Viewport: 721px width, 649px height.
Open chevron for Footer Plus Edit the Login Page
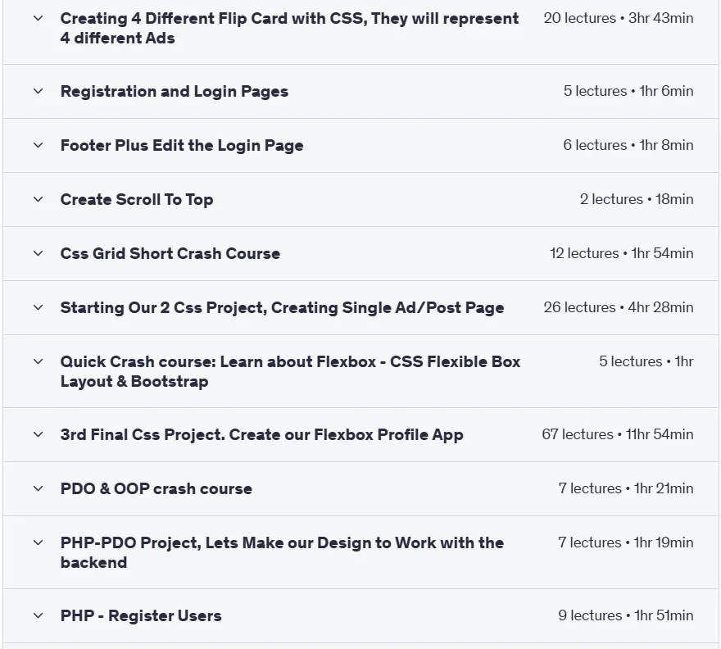tap(39, 145)
